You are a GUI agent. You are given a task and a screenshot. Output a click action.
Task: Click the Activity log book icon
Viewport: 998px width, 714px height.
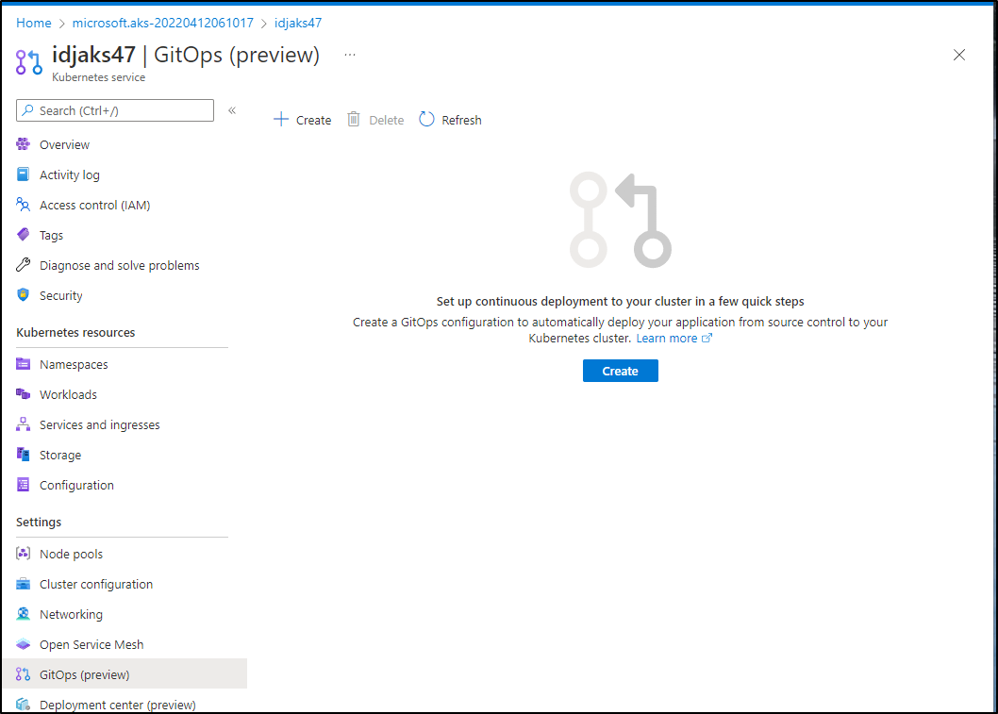(x=23, y=174)
